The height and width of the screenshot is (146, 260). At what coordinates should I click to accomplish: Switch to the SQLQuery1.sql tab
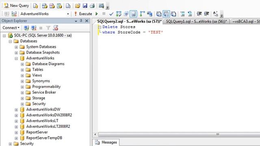pyautogui.click(x=196, y=21)
